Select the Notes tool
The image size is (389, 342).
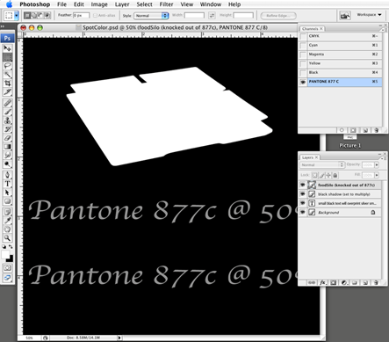(x=7, y=212)
